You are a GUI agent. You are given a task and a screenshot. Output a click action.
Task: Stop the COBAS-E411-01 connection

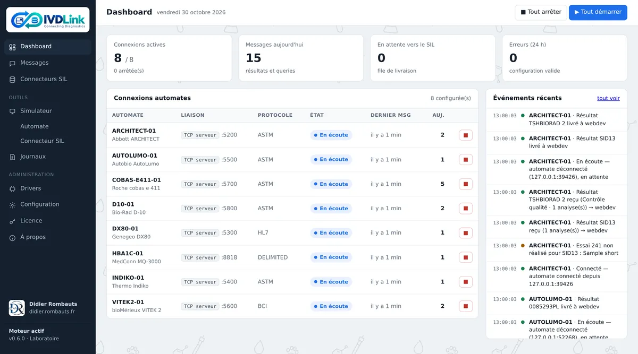point(466,184)
